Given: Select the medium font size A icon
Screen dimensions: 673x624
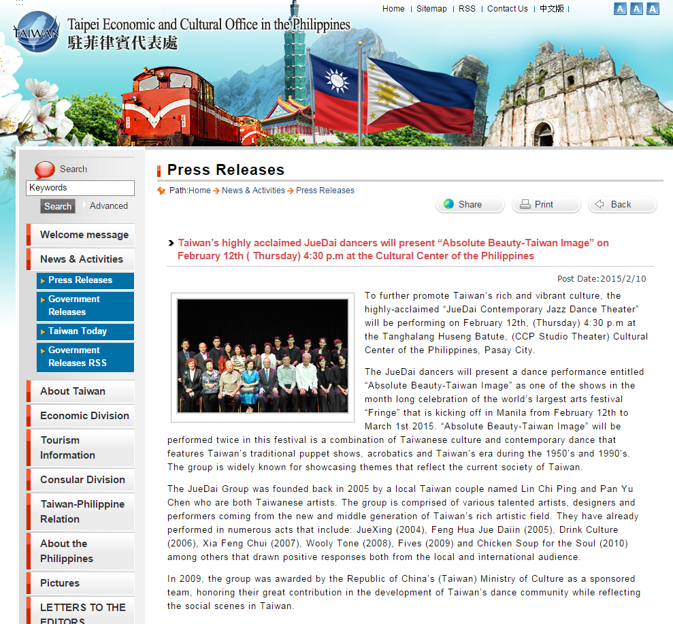Looking at the screenshot, I should 636,9.
